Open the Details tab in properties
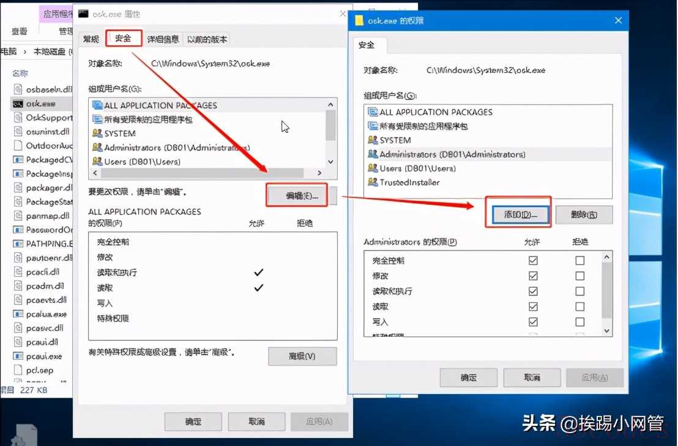 click(163, 39)
